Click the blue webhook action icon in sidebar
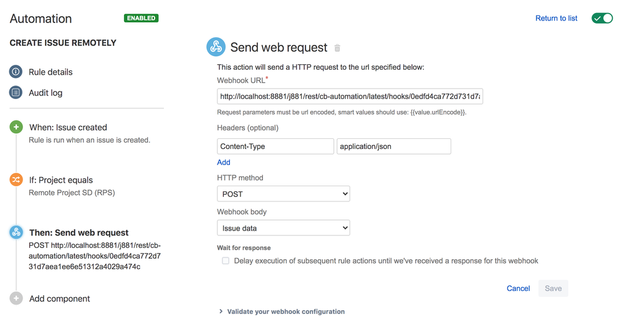 coord(16,232)
